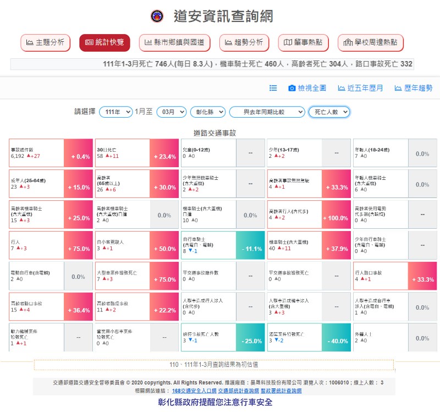The height and width of the screenshot is (412, 440).
Task: Go to 肇事熱點 tab
Action: click(x=303, y=43)
